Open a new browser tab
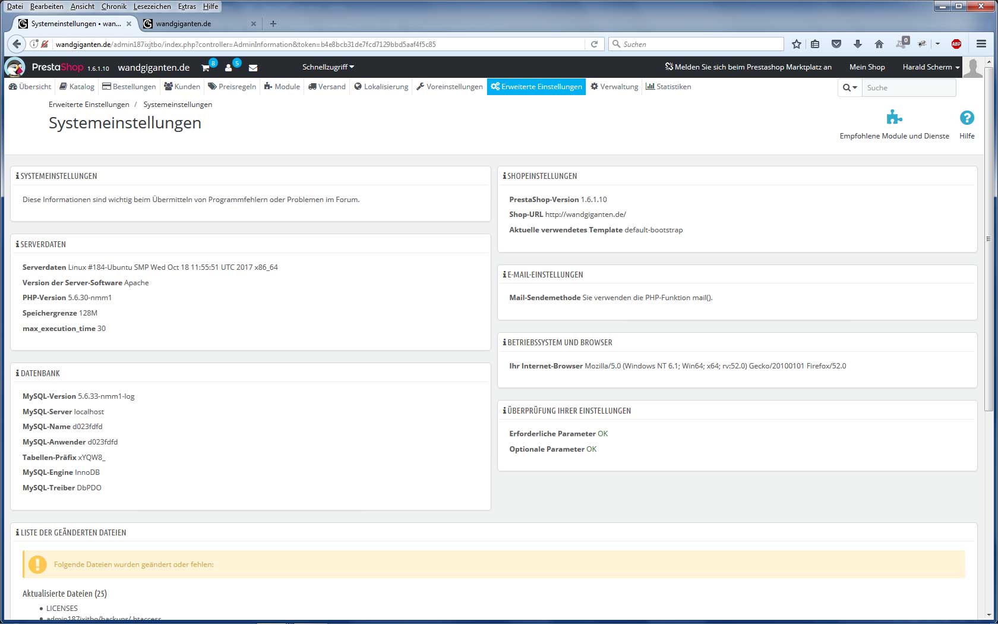The width and height of the screenshot is (998, 624). pyautogui.click(x=273, y=24)
